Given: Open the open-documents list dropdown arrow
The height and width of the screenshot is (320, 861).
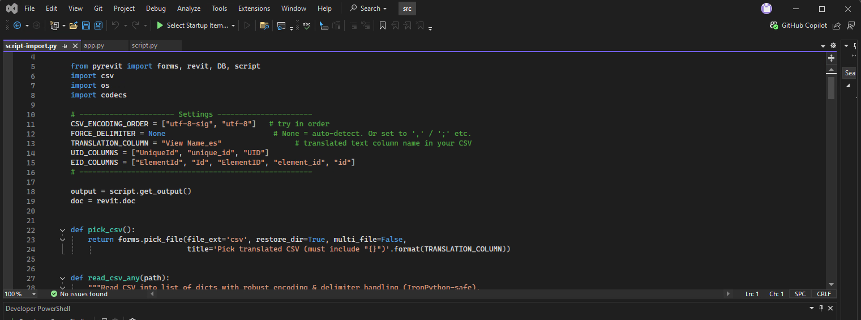Looking at the screenshot, I should [x=824, y=45].
